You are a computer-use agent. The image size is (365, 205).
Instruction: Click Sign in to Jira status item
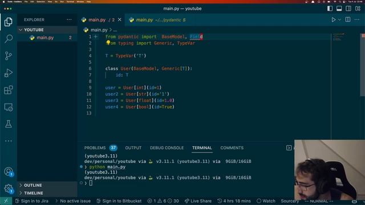click(x=32, y=201)
